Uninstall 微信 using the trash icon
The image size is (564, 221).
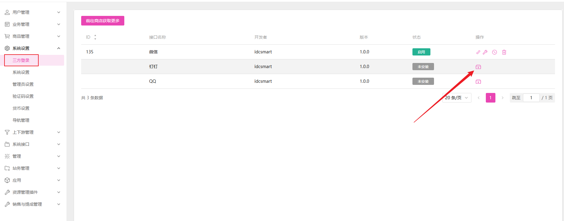(x=504, y=52)
